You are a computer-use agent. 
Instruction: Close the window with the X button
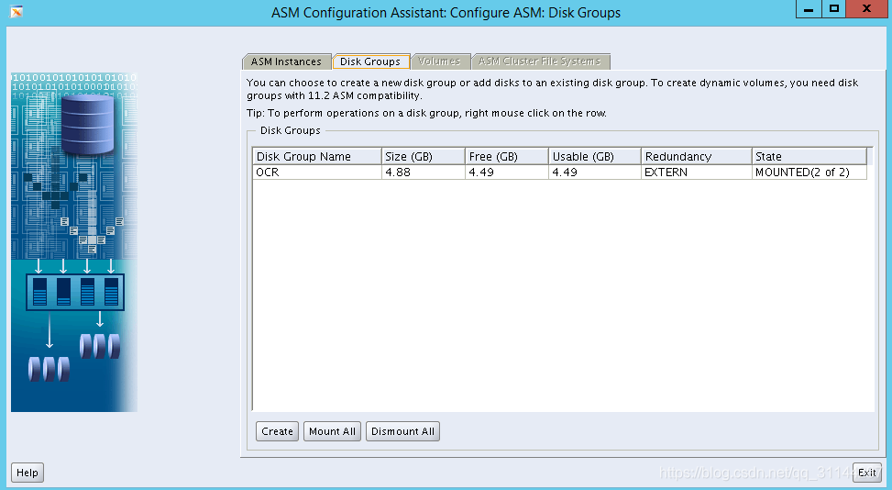(x=867, y=9)
